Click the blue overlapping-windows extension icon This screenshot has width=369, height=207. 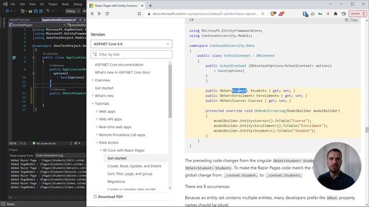[305, 14]
